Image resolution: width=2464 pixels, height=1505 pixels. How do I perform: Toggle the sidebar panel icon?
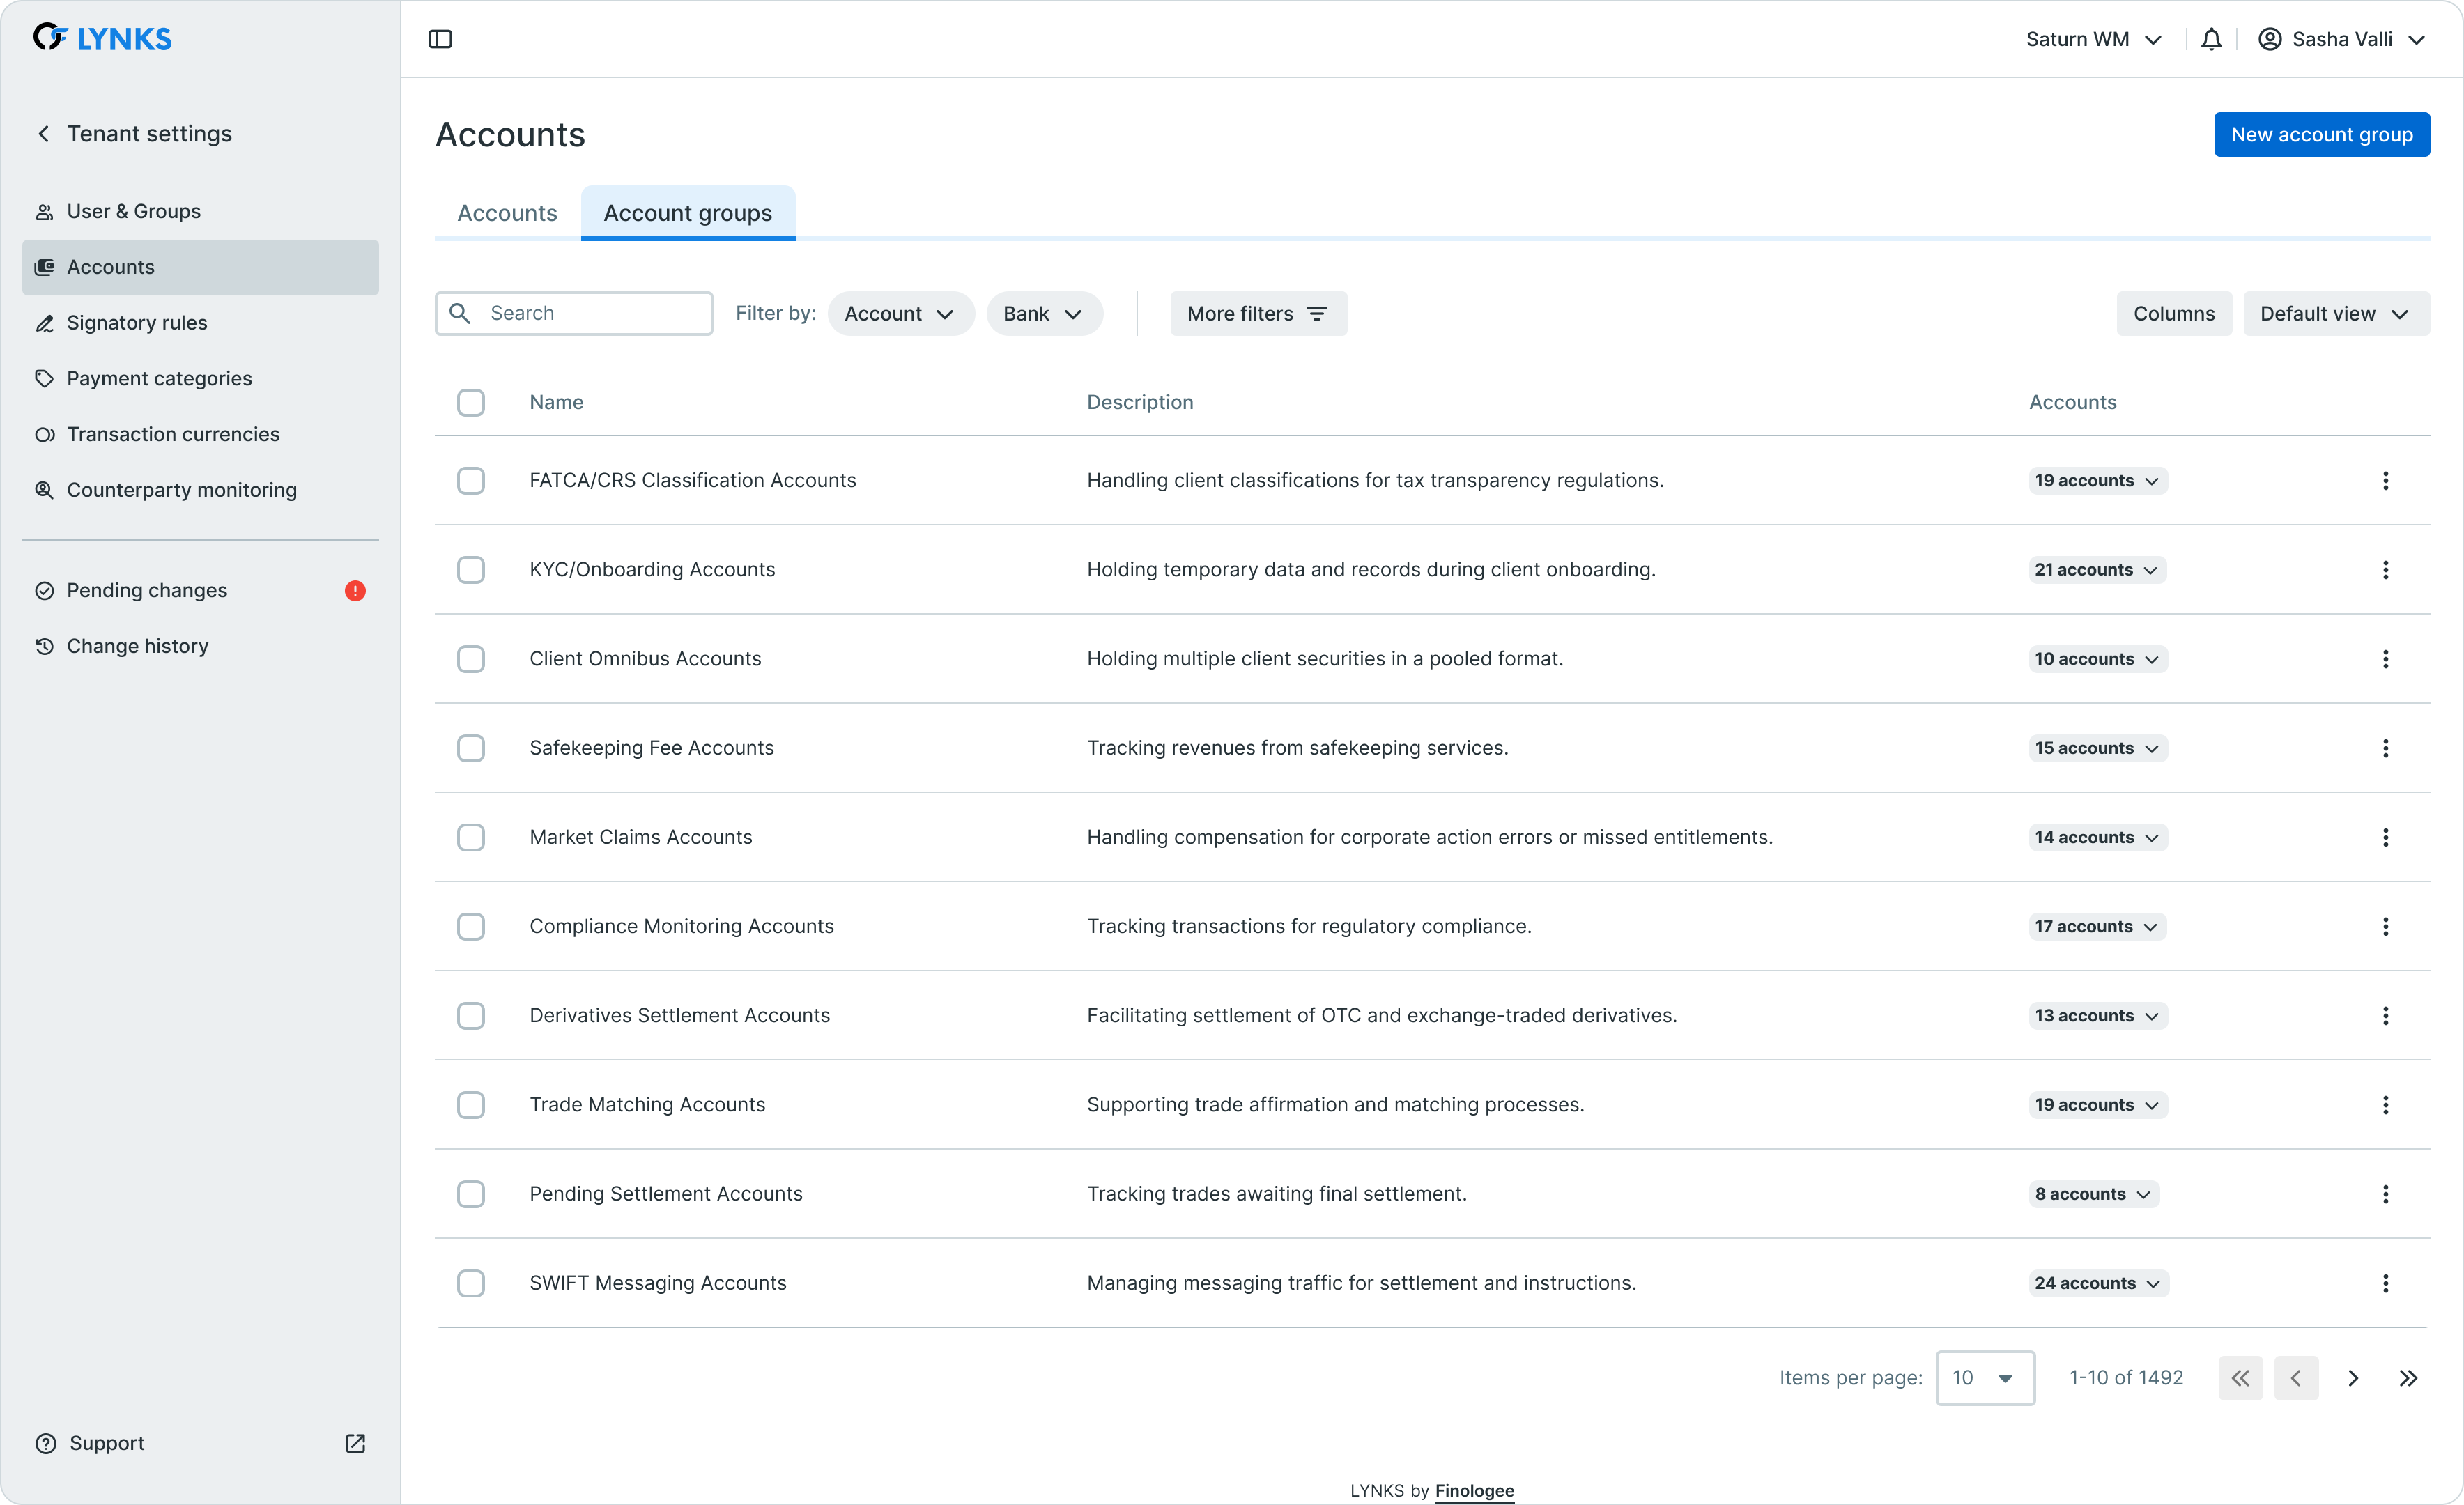click(x=440, y=39)
